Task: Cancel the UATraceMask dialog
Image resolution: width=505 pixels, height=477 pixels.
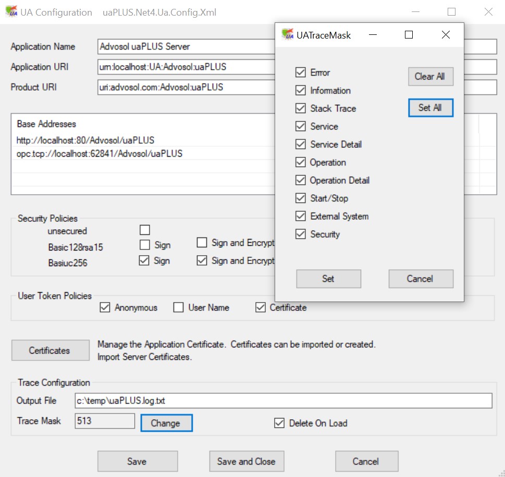Action: click(421, 279)
